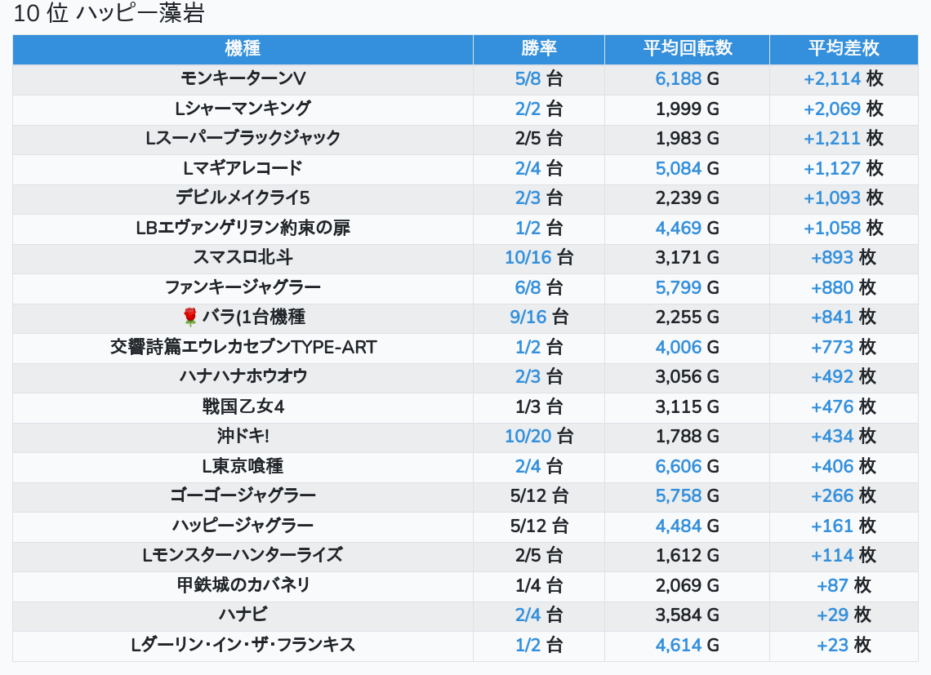Viewport: 931px width, 675px height.
Task: Click the average spins value 5,758 G
Action: pos(688,495)
